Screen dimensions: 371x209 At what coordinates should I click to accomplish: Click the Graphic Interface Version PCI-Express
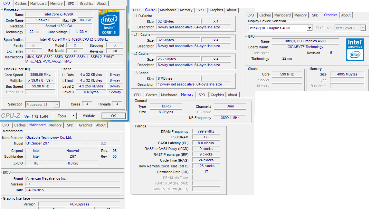click(79, 204)
